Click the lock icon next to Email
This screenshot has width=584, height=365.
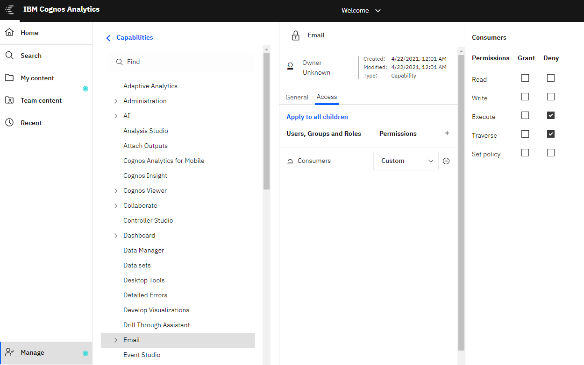(x=296, y=35)
